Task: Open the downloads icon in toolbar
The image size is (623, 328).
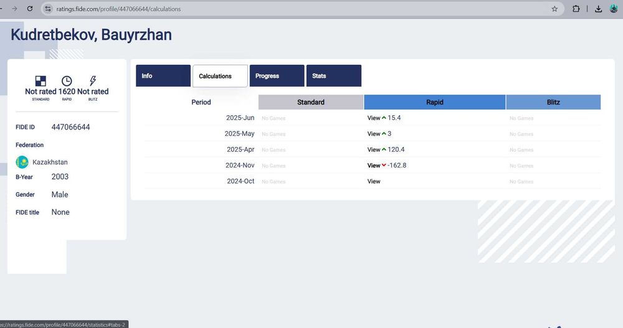Action: pos(598,9)
